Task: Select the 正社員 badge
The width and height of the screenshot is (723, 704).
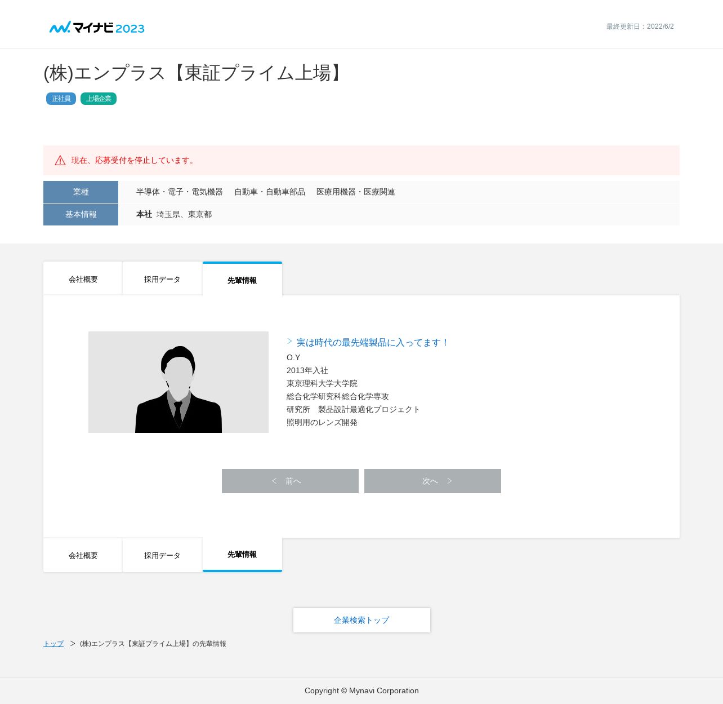Action: 61,99
